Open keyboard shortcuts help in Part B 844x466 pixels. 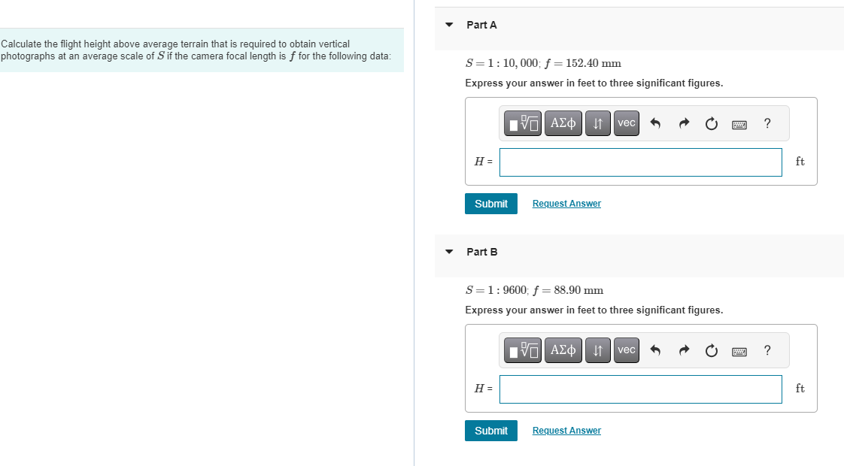pos(739,350)
